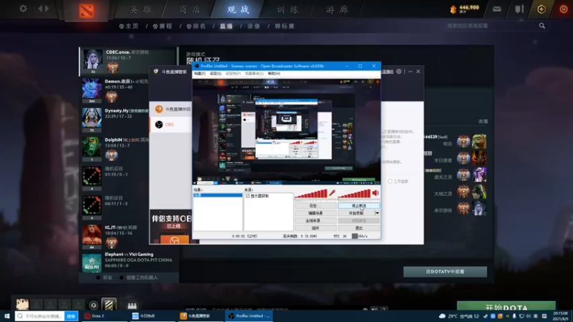
Task: Select OBS entry in Douyu sidebar
Action: click(x=170, y=125)
